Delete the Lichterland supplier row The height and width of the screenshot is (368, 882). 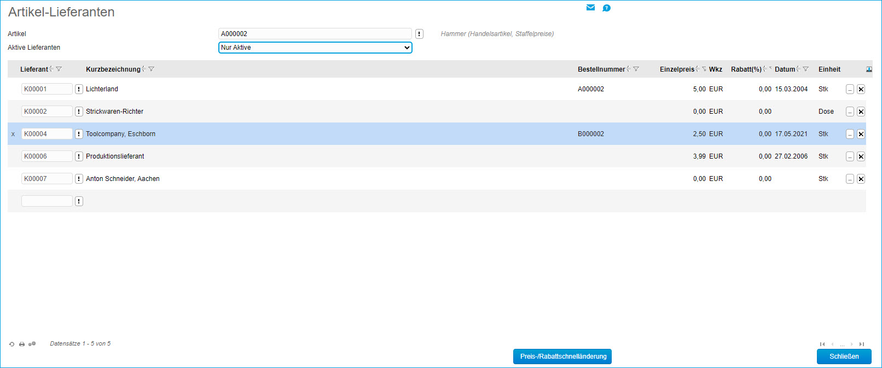[861, 89]
